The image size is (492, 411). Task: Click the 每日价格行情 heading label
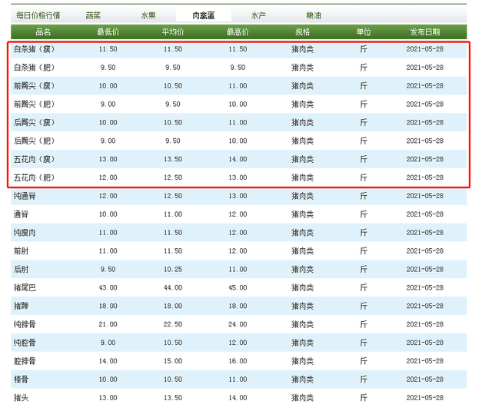point(38,15)
